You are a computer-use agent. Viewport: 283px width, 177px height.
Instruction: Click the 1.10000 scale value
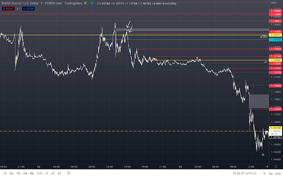(276, 159)
